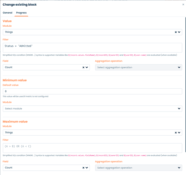186x175 pixels.
Task: Click the Count text in Maximum value field
Action: coord(8,168)
